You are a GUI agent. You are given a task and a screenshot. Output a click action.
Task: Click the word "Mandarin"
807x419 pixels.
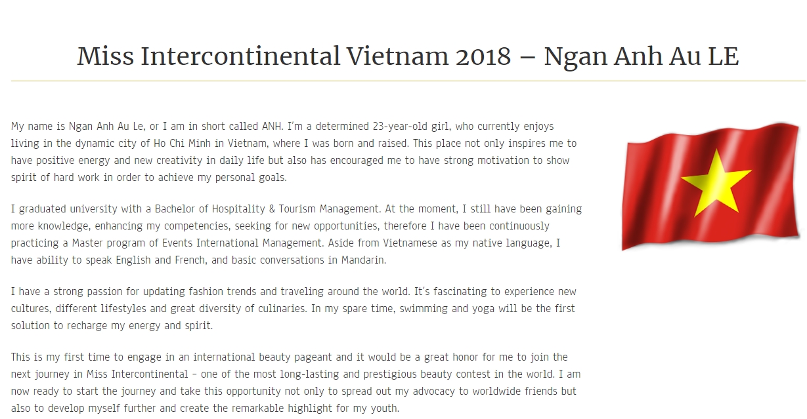coord(363,260)
